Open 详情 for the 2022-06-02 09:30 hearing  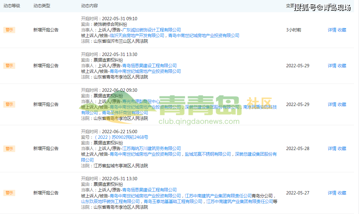332,104
